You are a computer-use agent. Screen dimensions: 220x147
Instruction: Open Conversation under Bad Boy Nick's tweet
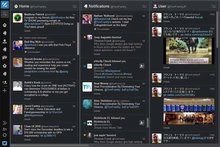(x=32, y=52)
